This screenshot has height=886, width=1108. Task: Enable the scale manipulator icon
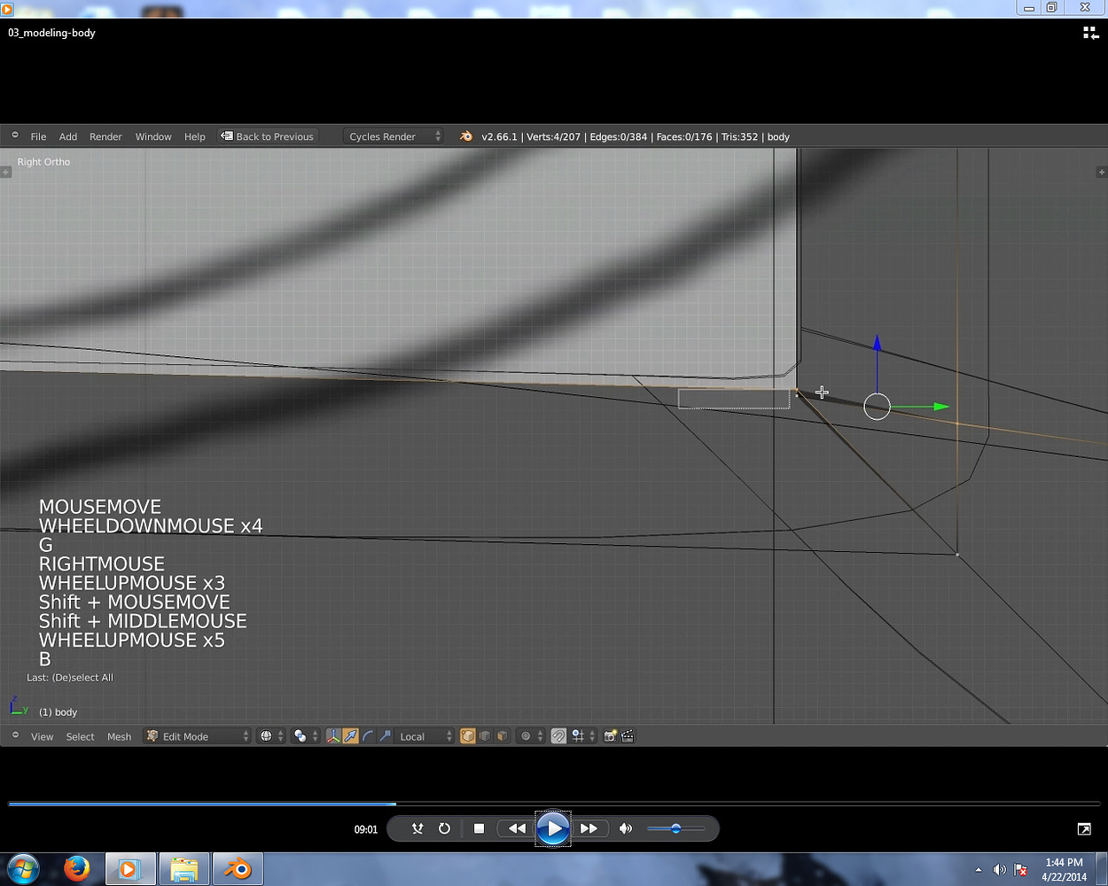click(385, 736)
